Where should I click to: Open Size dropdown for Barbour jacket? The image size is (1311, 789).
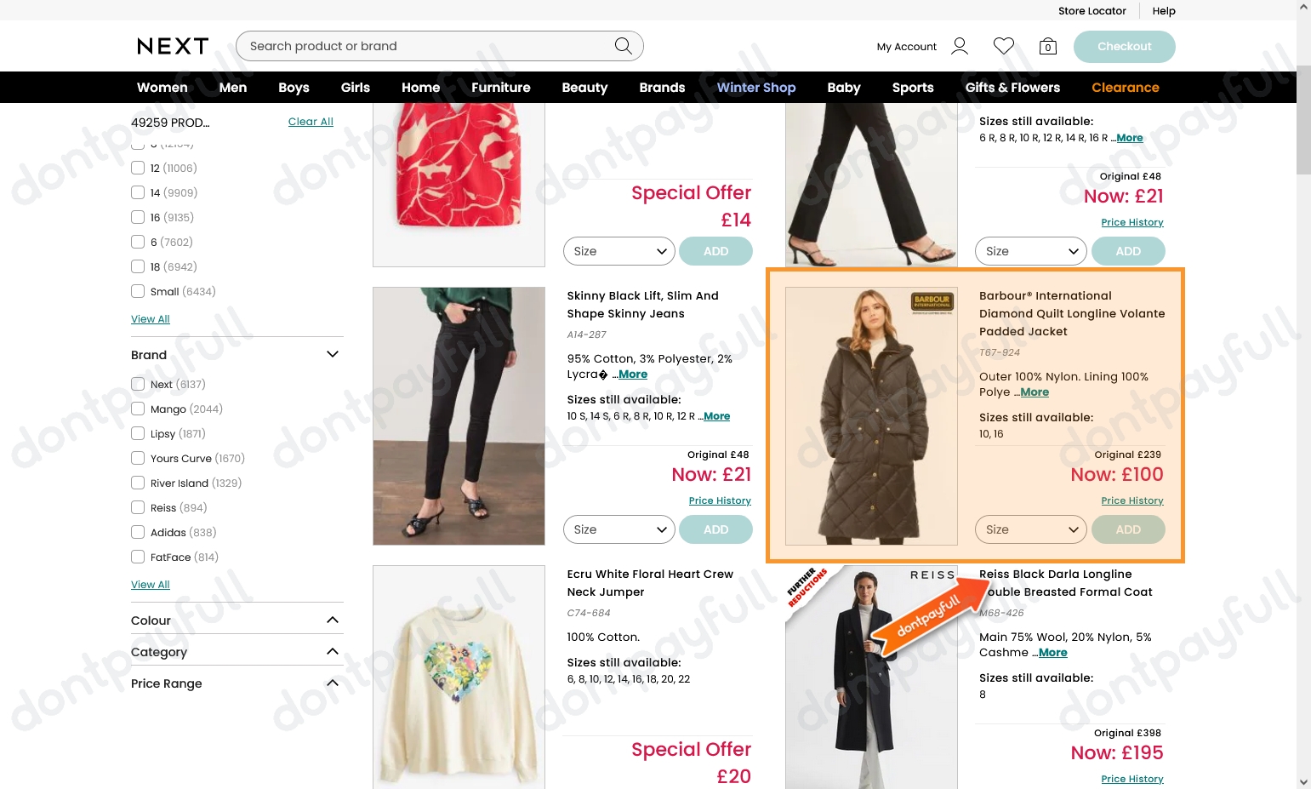[1031, 529]
